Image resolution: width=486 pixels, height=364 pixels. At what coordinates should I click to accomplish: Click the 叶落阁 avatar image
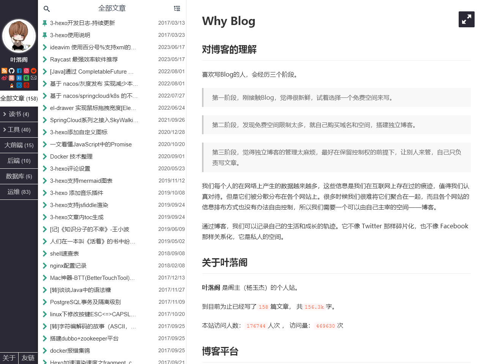coord(19,36)
